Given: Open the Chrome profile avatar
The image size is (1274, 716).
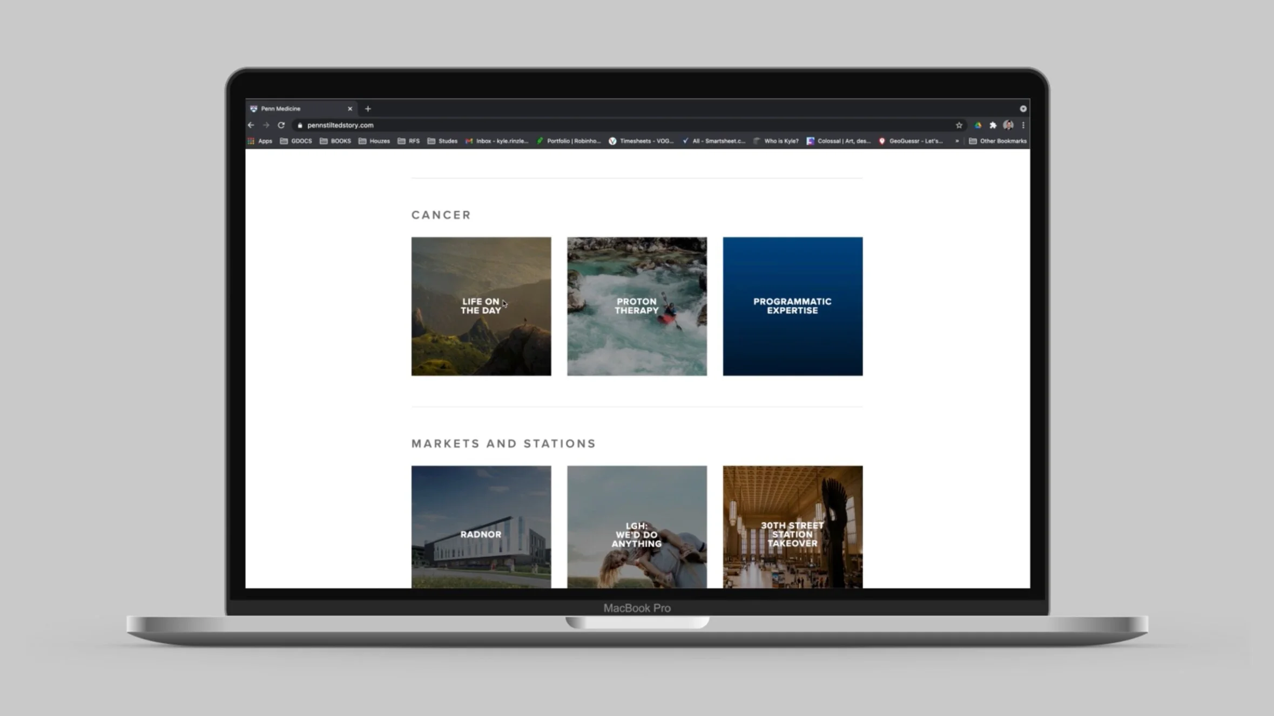Looking at the screenshot, I should click(1008, 125).
